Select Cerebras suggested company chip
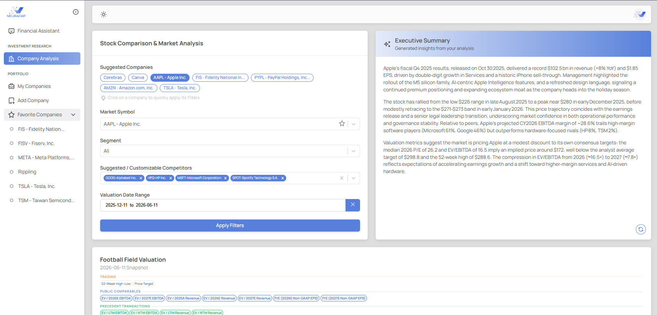The height and width of the screenshot is (315, 657). [x=113, y=78]
